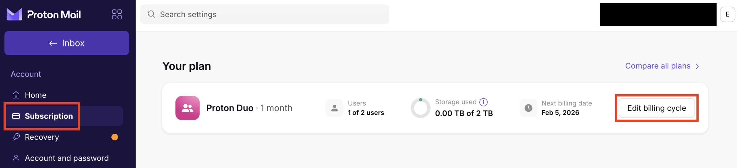Click the clock icon beside Next billing date

tap(528, 108)
